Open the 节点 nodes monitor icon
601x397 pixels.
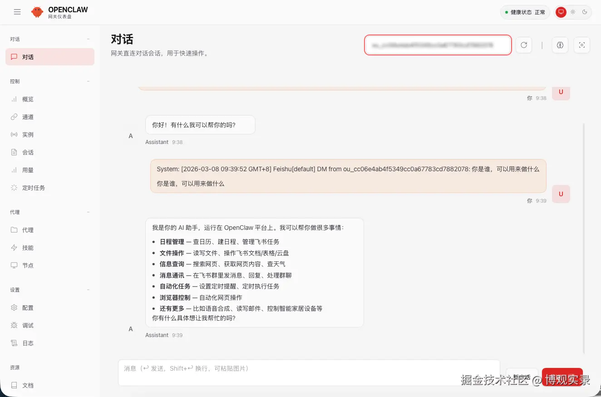click(14, 265)
